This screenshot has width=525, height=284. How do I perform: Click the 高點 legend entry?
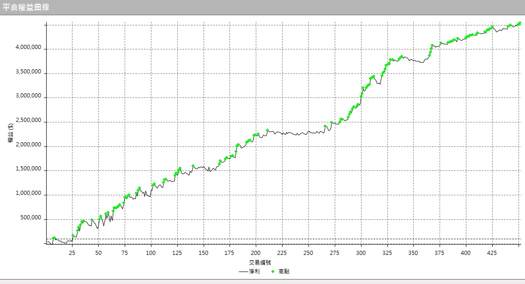point(280,271)
